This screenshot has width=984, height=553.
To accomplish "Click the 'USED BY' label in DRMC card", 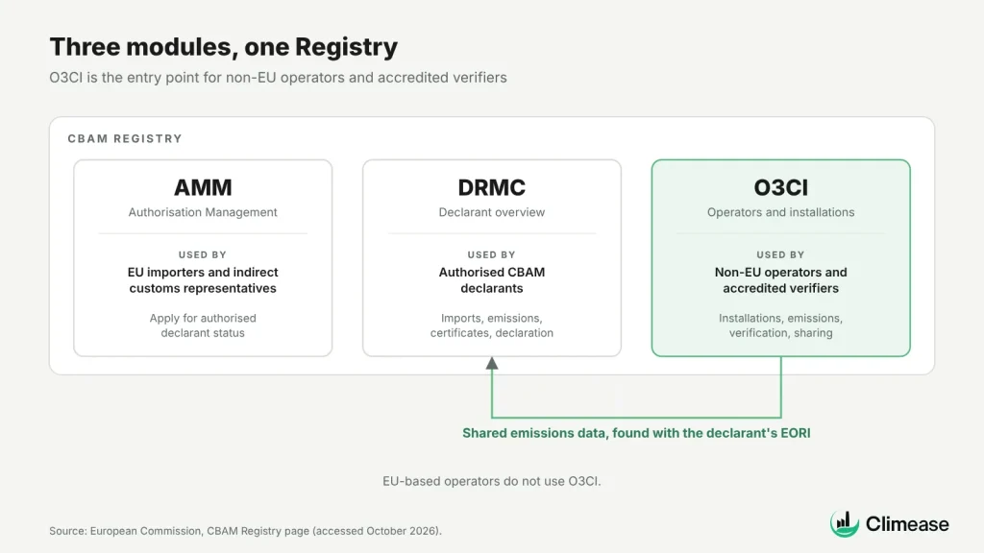I will tap(491, 254).
